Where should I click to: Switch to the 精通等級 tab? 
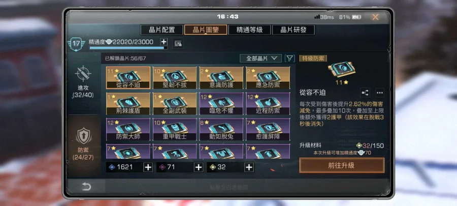249,30
